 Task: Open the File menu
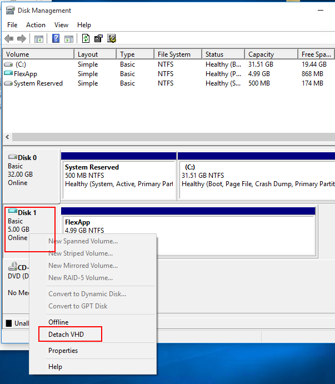pos(12,25)
